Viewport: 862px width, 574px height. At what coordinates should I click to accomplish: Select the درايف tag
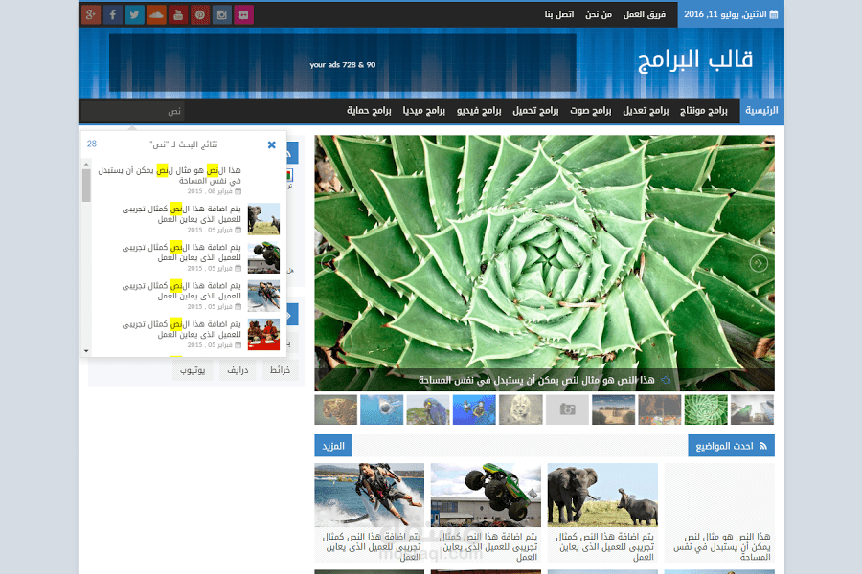238,370
